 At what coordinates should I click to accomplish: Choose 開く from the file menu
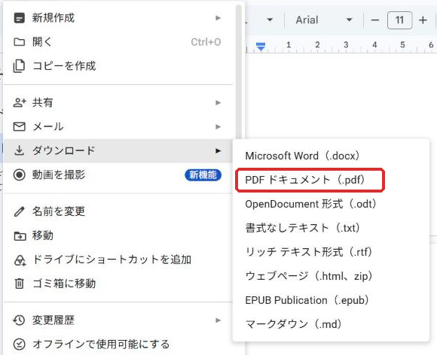(x=118, y=42)
